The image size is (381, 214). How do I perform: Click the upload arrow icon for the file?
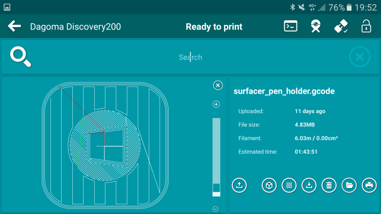[x=239, y=185]
